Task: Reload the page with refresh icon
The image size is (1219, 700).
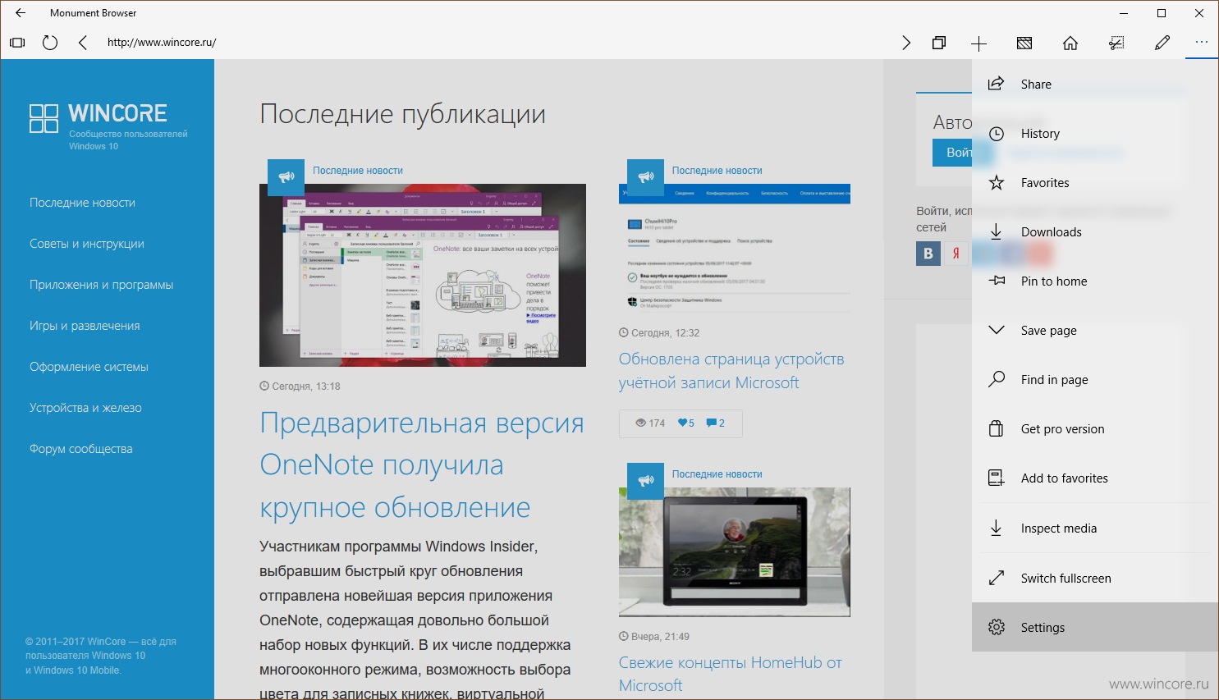Action: pos(50,43)
